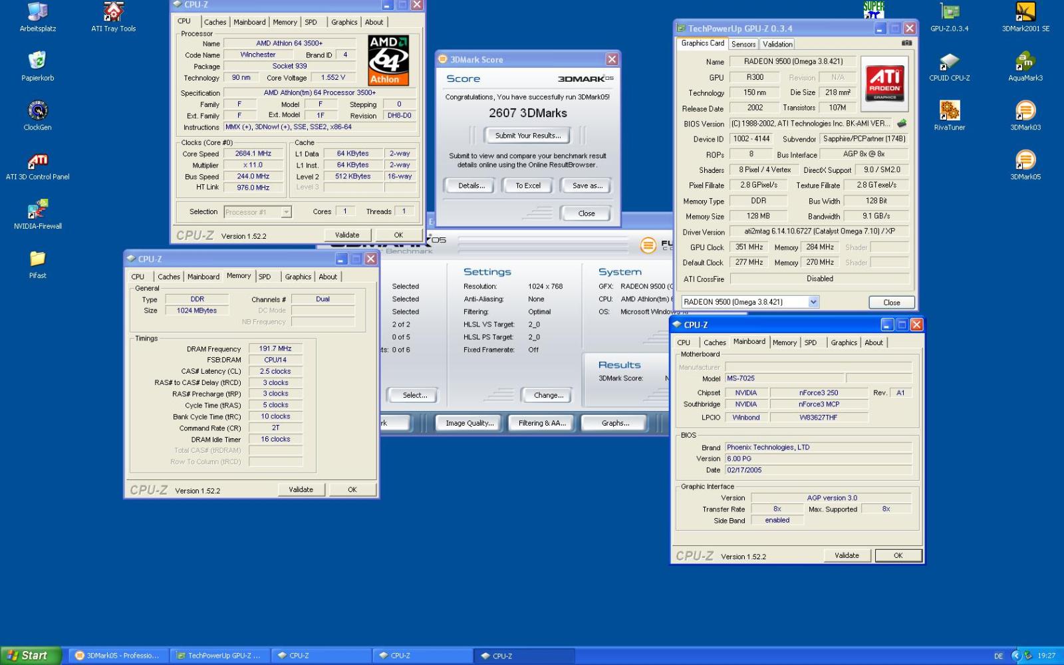Click the Core Speed value 2684.1 MHz

(253, 154)
